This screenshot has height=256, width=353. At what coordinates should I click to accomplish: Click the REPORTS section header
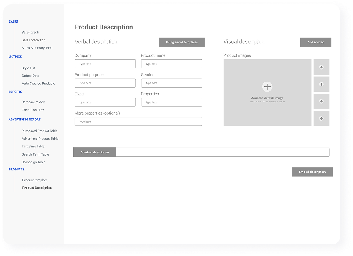point(16,92)
